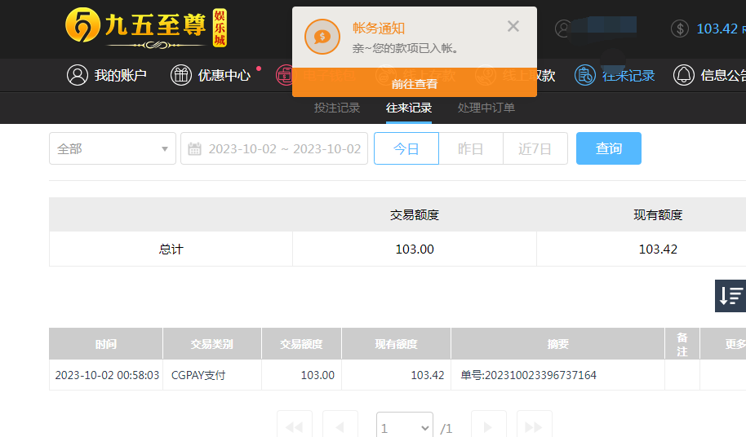This screenshot has height=437, width=746.
Task: Click the 优惠中心 gift icon
Action: pyautogui.click(x=181, y=76)
